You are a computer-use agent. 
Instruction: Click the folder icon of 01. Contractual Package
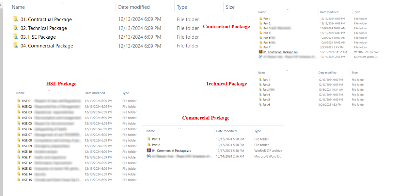[x=15, y=19]
